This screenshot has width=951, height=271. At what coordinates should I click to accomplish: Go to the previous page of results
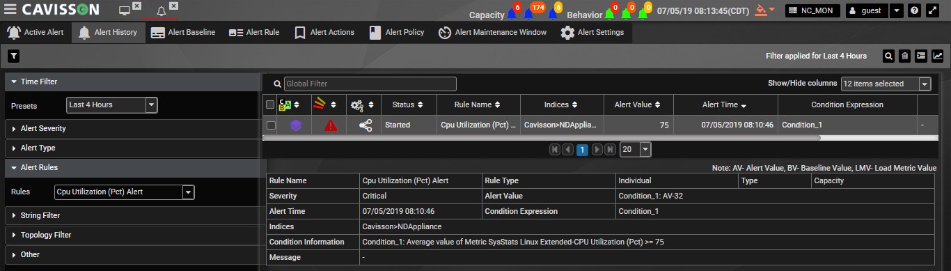point(568,150)
